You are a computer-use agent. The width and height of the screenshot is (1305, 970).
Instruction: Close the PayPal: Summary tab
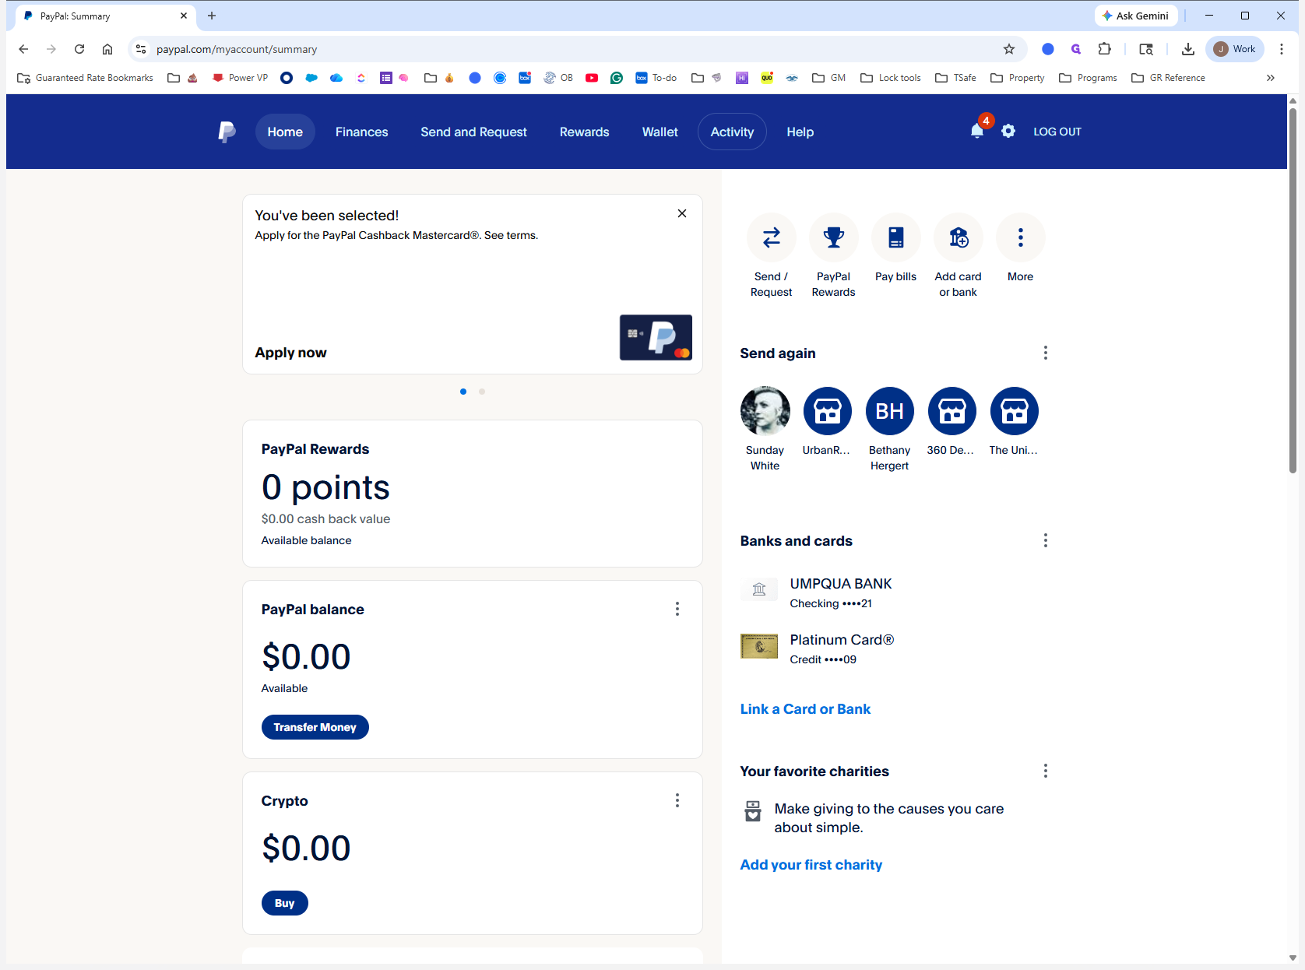(x=184, y=16)
